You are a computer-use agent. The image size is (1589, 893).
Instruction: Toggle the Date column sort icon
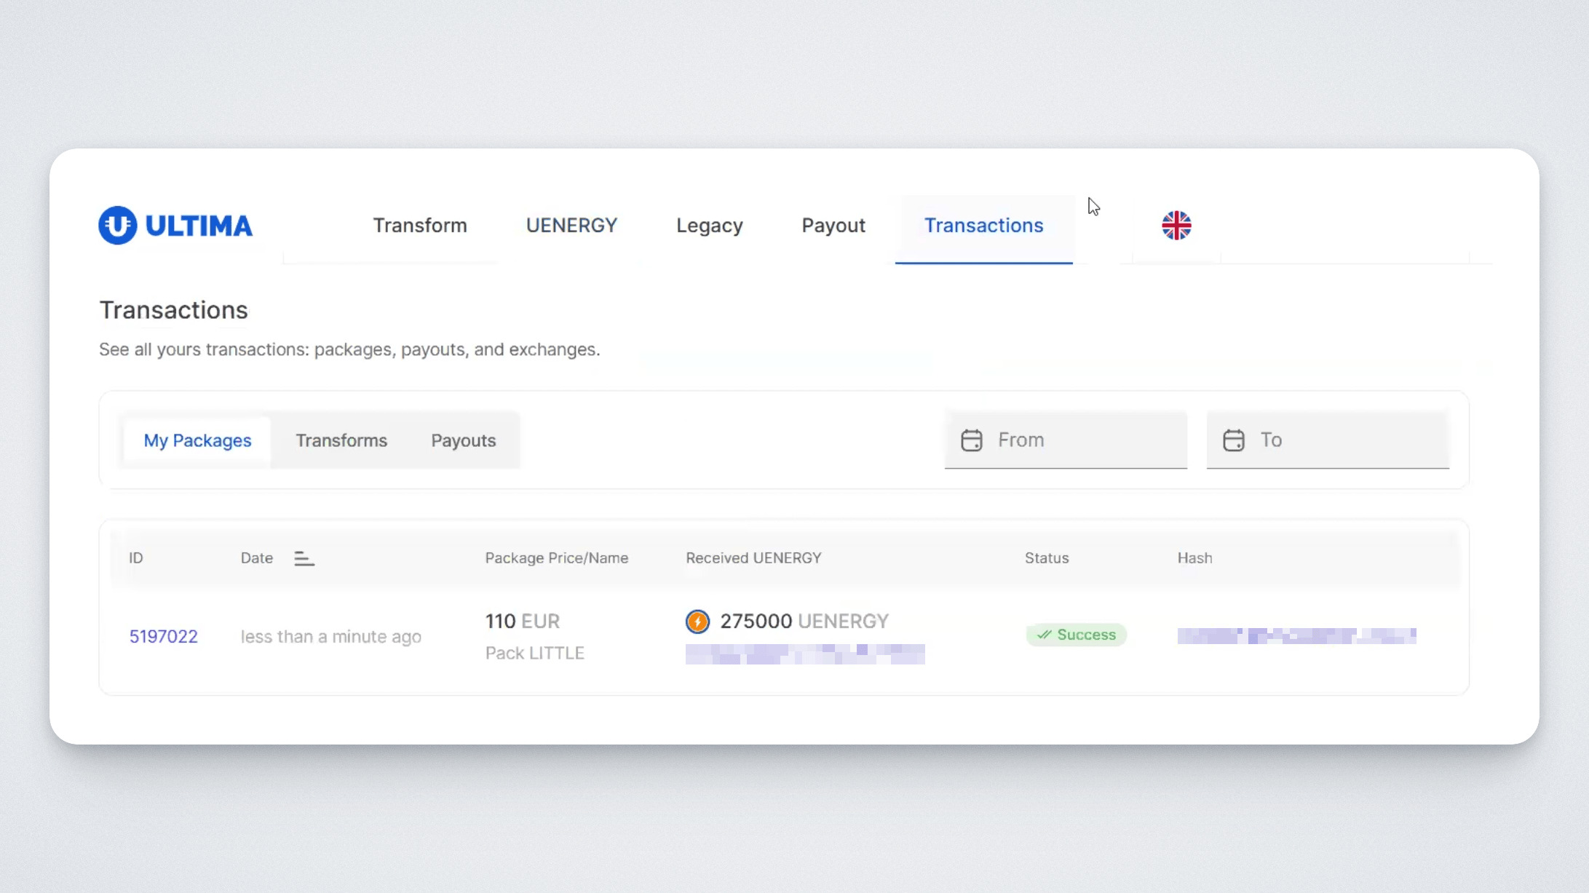[304, 559]
